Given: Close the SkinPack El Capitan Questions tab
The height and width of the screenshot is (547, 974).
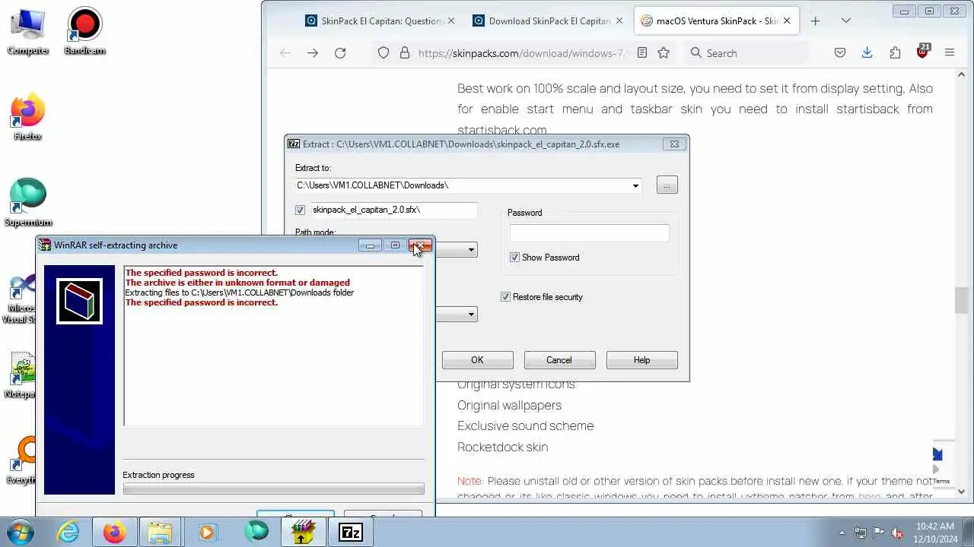Looking at the screenshot, I should 451,21.
